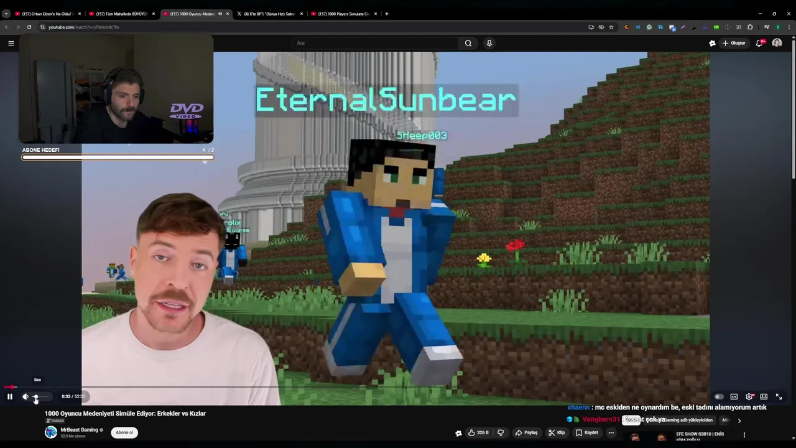Share the video with Paylaş
The width and height of the screenshot is (796, 448).
point(526,432)
